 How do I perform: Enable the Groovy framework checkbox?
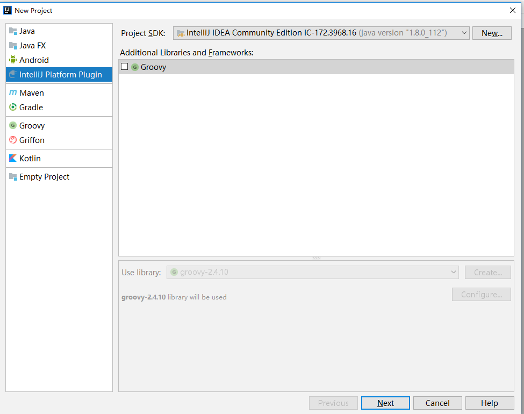(x=125, y=67)
